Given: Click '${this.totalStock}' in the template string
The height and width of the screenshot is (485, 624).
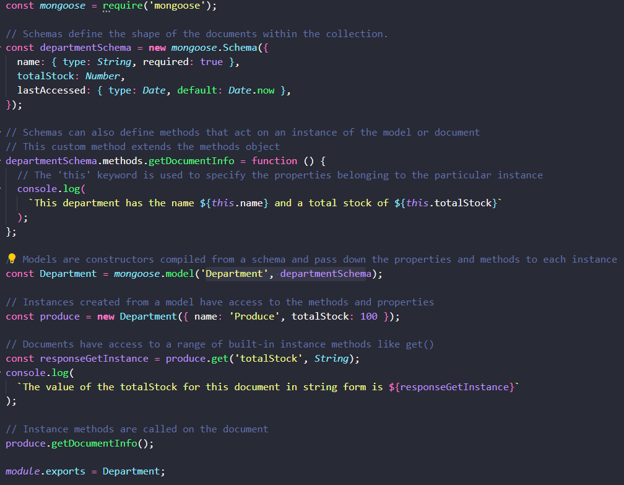Looking at the screenshot, I should tap(446, 203).
